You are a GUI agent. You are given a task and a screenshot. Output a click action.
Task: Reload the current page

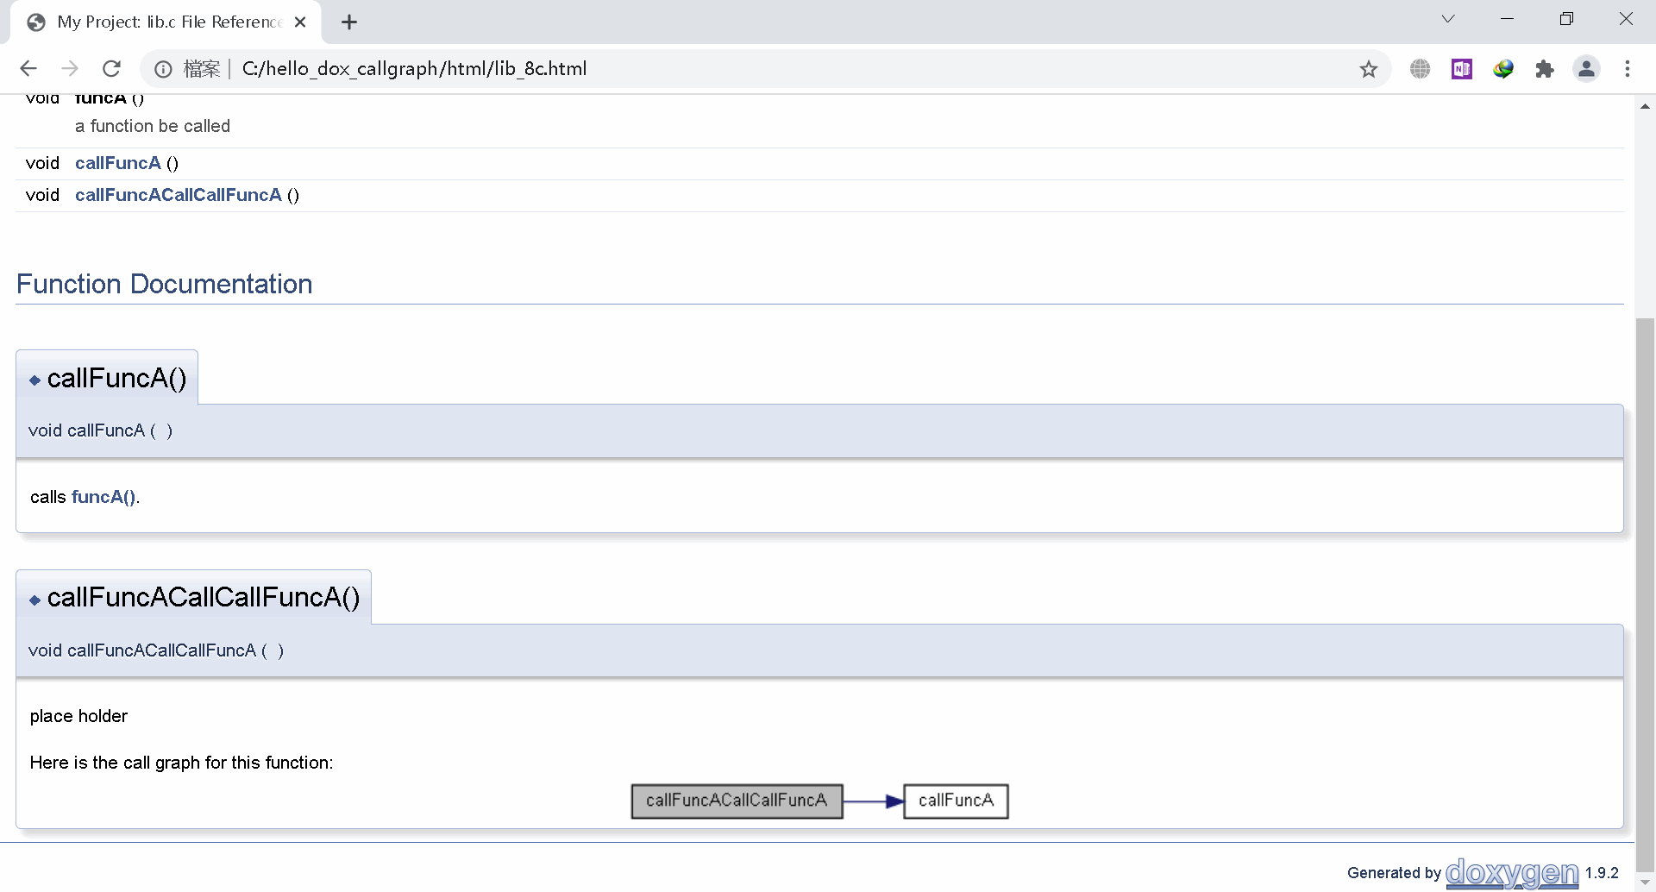(111, 69)
